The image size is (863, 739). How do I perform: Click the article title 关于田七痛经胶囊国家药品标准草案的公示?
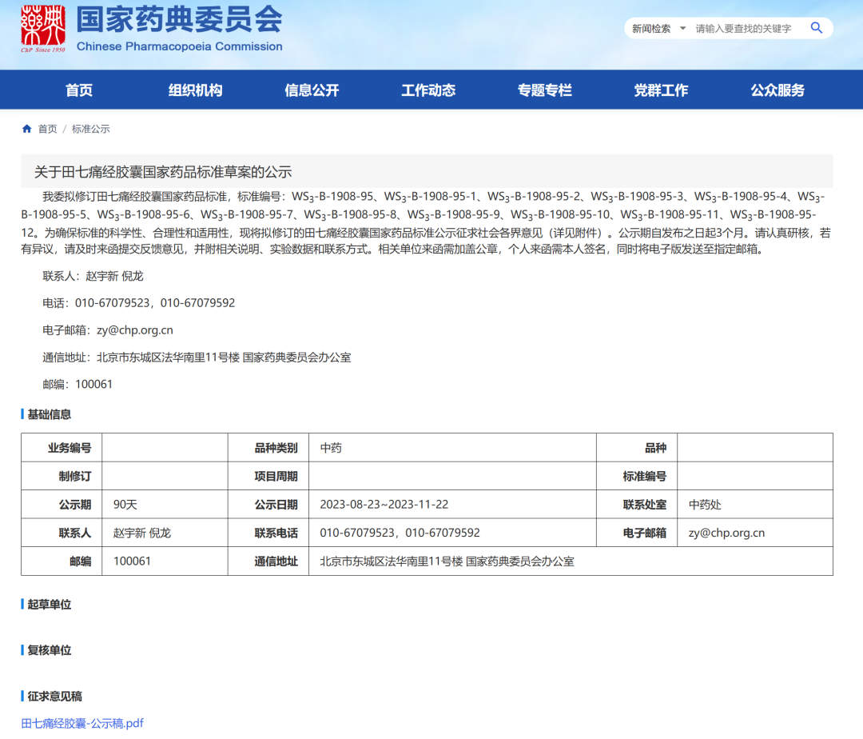pos(163,172)
